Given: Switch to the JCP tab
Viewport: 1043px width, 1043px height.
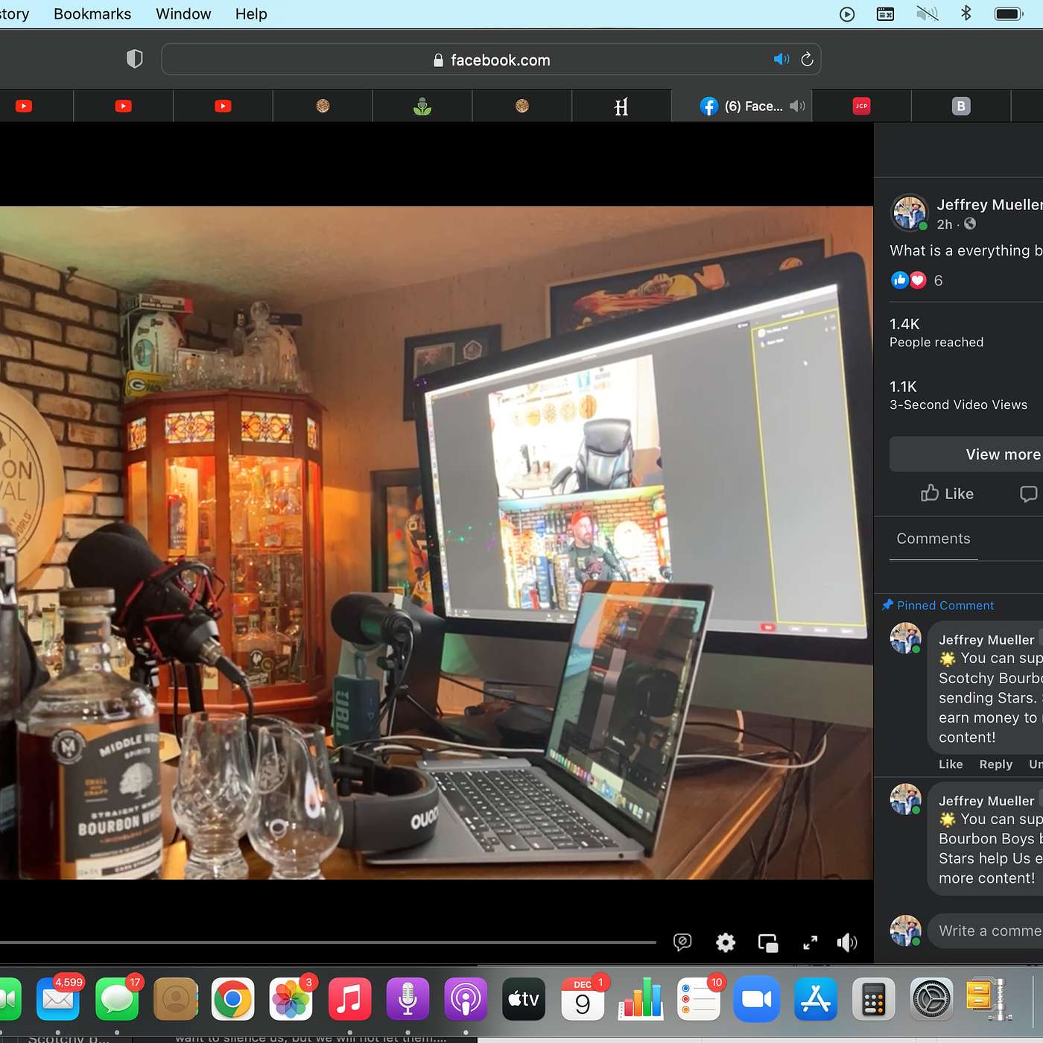Looking at the screenshot, I should point(861,106).
